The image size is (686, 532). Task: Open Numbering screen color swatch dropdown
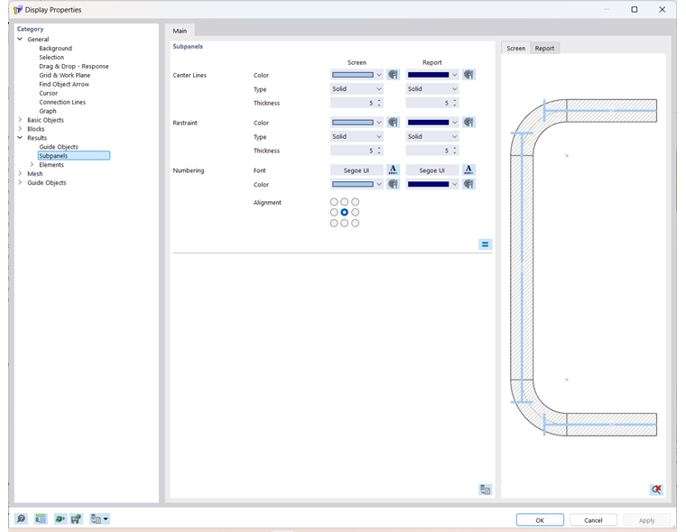pos(357,184)
